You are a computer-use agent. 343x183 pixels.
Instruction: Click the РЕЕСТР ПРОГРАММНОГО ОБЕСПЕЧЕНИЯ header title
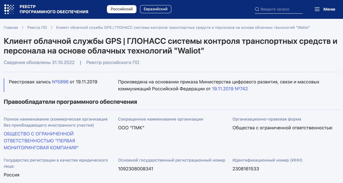(x=54, y=9)
